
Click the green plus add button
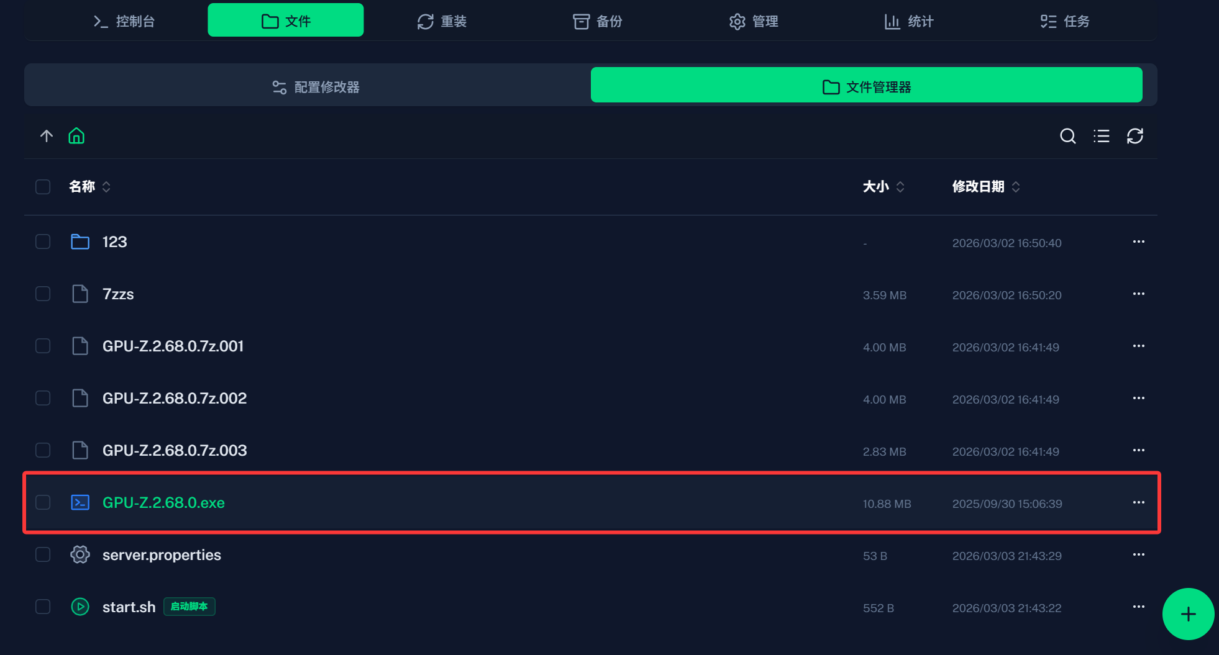click(x=1187, y=614)
